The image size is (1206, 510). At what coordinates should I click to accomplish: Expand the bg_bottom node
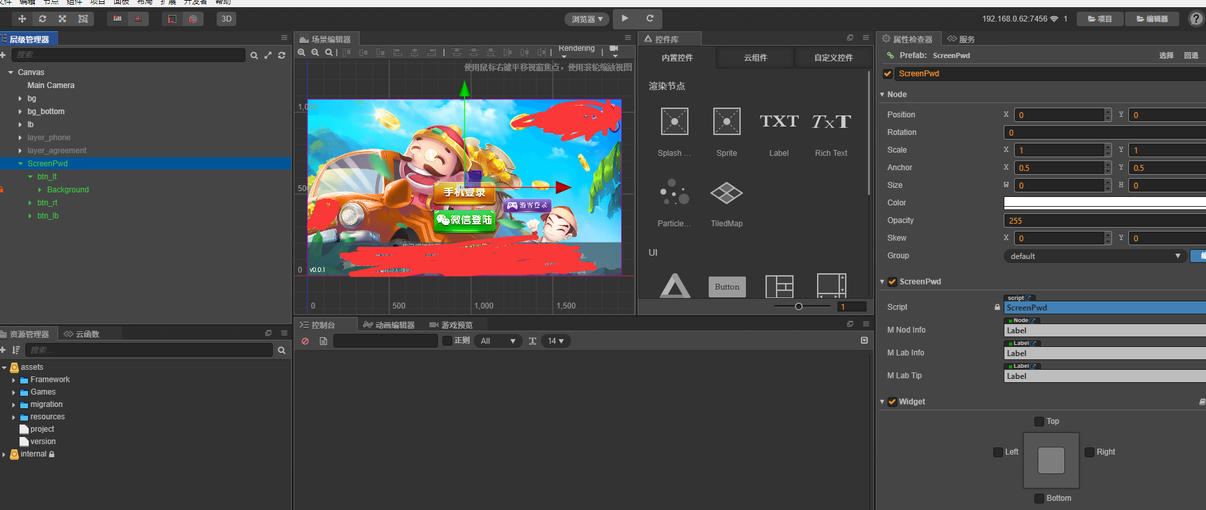point(20,112)
